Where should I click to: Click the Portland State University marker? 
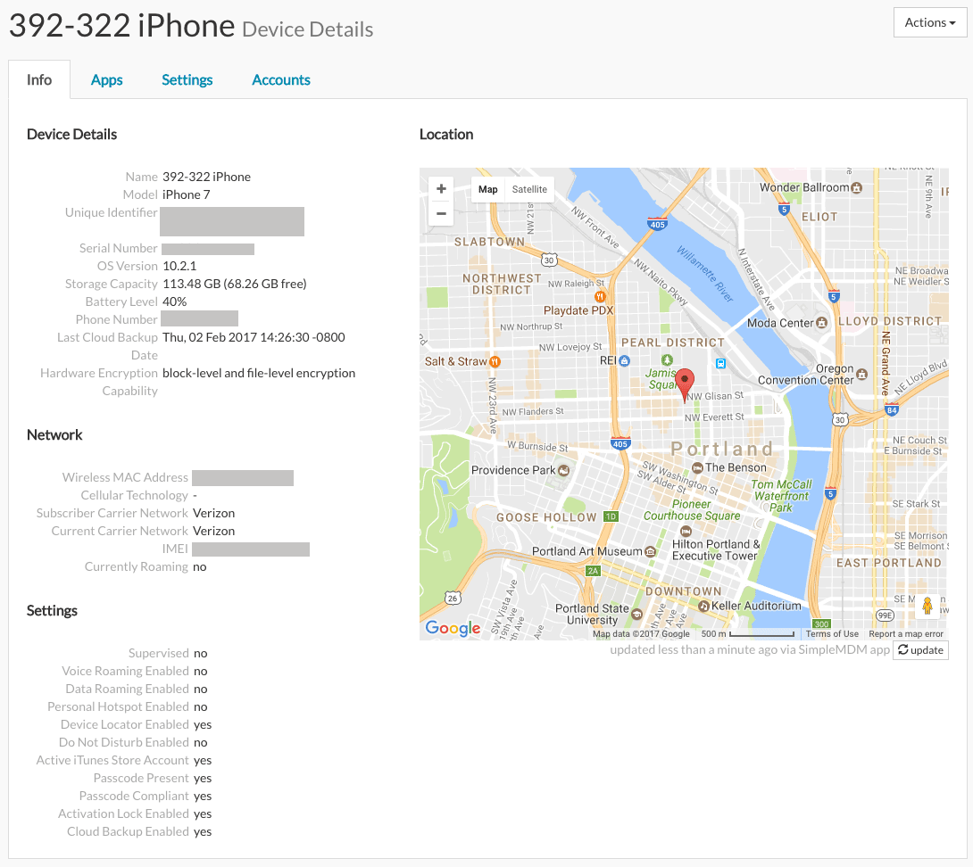636,614
